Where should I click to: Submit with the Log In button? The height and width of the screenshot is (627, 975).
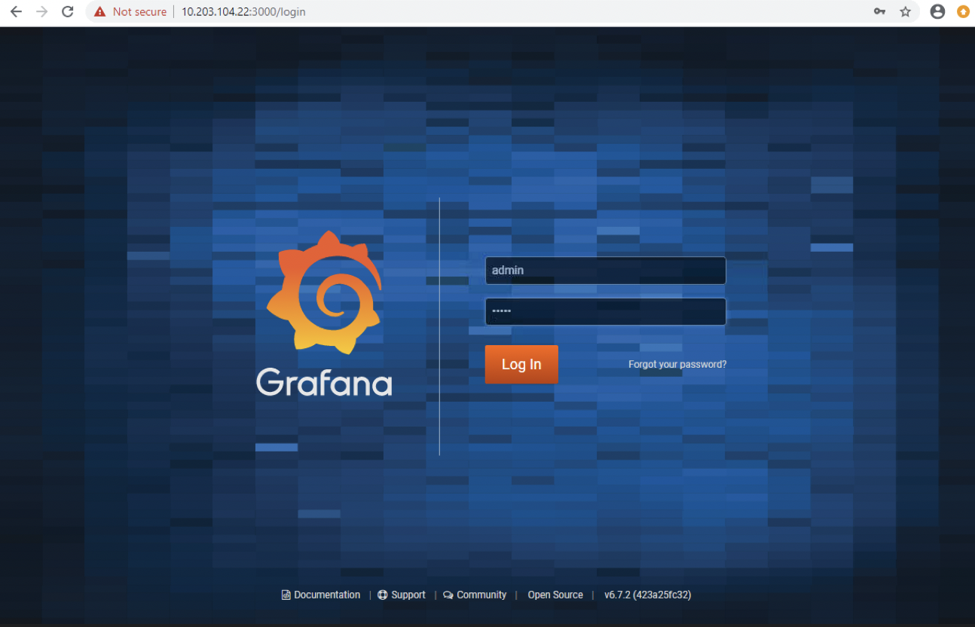tap(521, 365)
